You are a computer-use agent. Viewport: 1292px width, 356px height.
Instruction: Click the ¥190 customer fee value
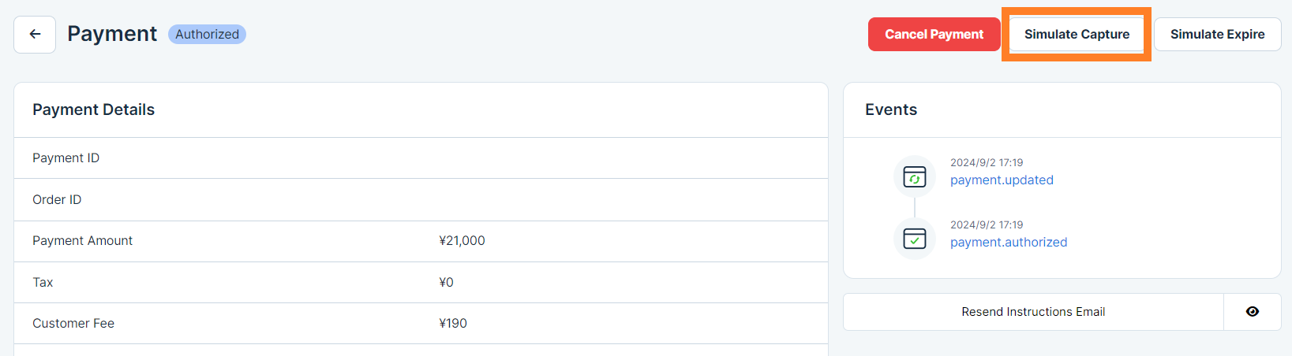click(x=453, y=324)
